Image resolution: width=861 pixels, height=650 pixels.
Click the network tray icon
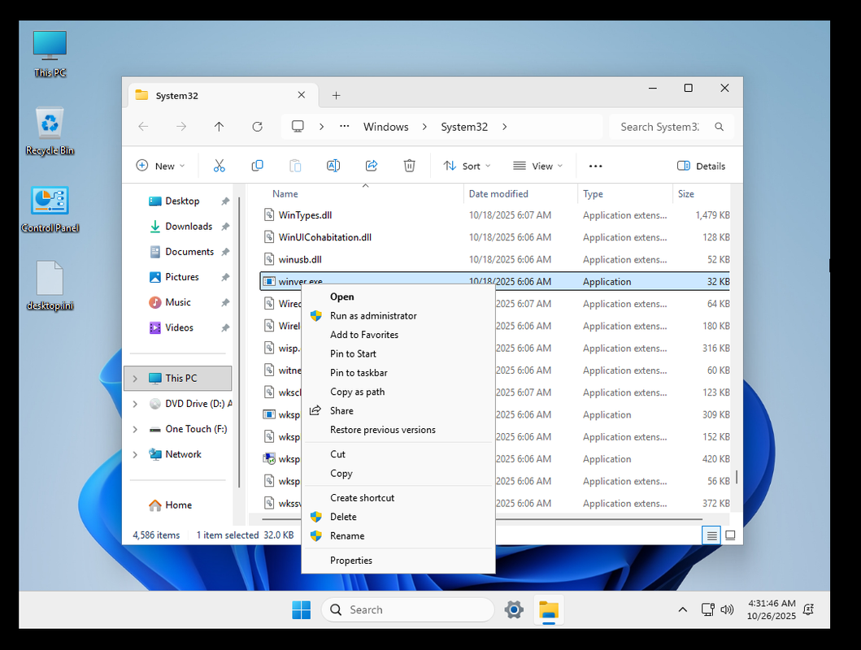(x=708, y=609)
